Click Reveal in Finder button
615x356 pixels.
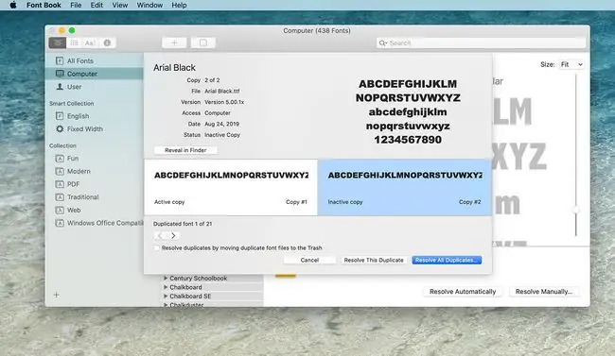[185, 150]
